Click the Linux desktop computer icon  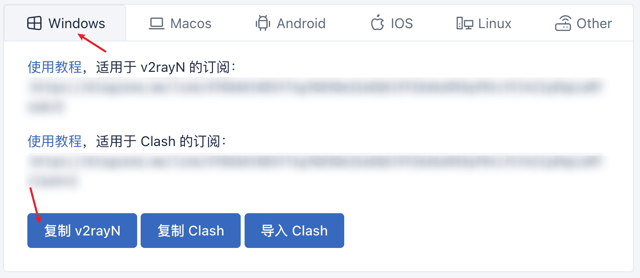(465, 23)
